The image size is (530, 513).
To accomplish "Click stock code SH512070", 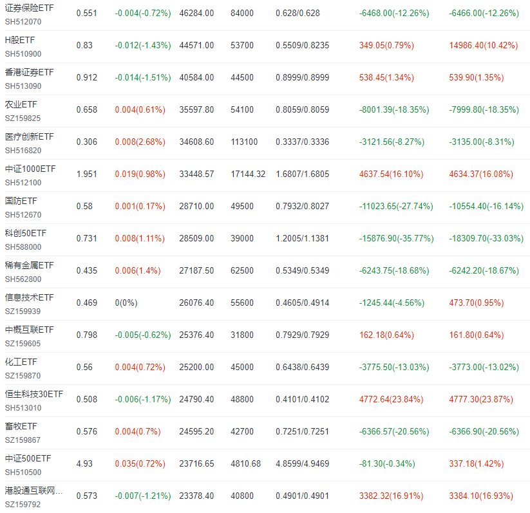I will 23,22.
